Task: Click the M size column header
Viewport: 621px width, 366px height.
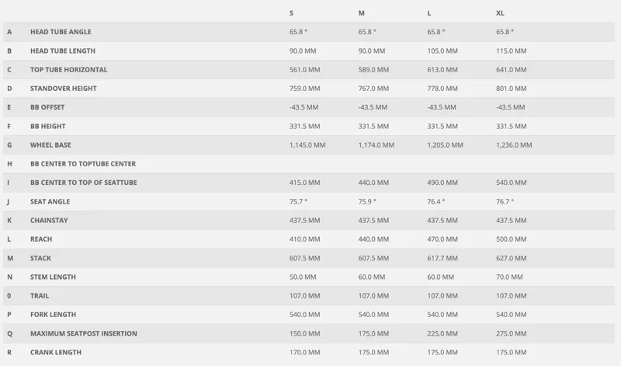Action: (x=361, y=13)
